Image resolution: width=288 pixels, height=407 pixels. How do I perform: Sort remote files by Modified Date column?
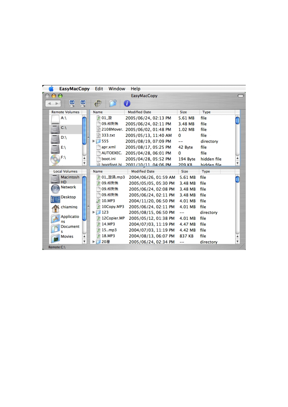tap(150, 112)
